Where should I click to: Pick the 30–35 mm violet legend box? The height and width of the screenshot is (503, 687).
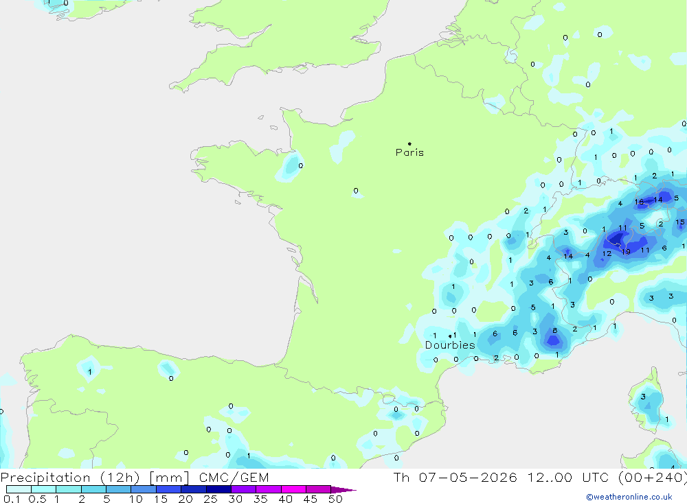tap(244, 489)
